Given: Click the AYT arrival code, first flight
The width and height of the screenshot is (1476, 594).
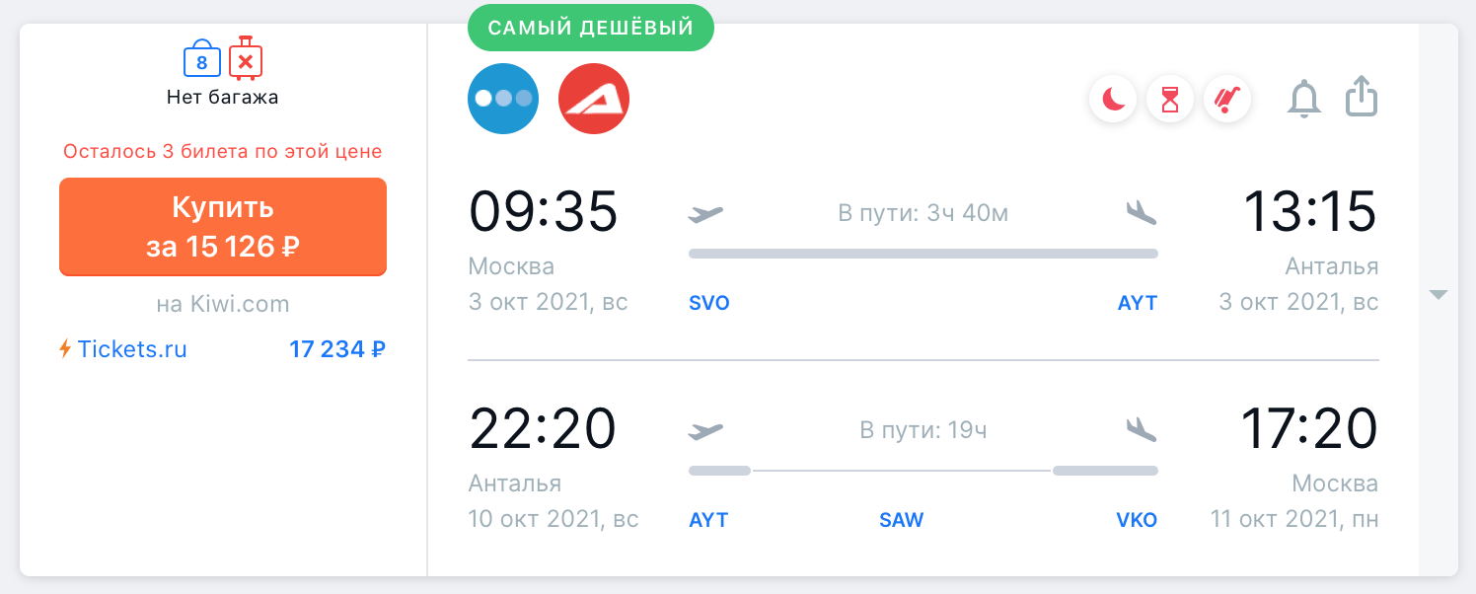Looking at the screenshot, I should tap(1138, 303).
